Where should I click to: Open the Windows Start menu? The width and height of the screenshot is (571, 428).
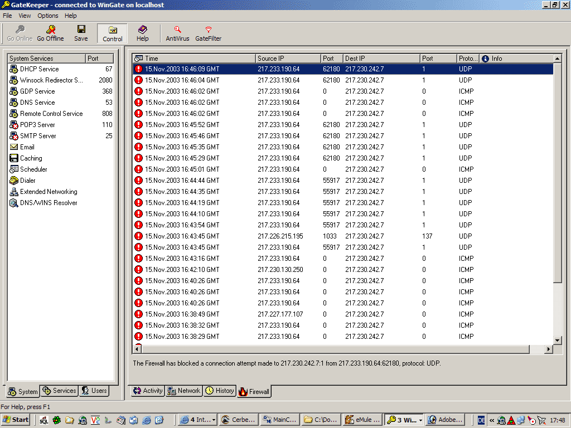(15, 420)
